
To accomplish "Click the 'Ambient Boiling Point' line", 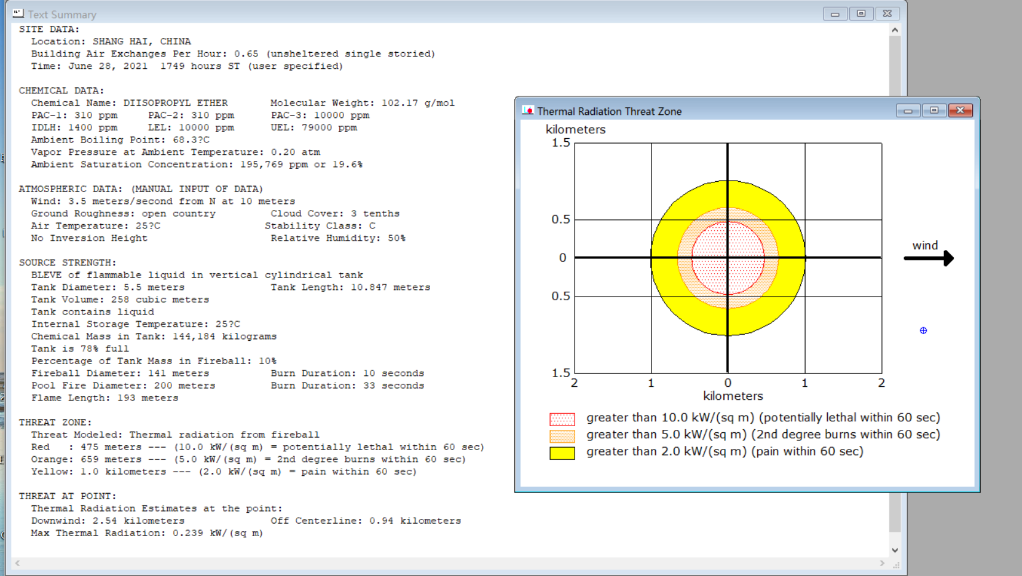I will [x=120, y=140].
